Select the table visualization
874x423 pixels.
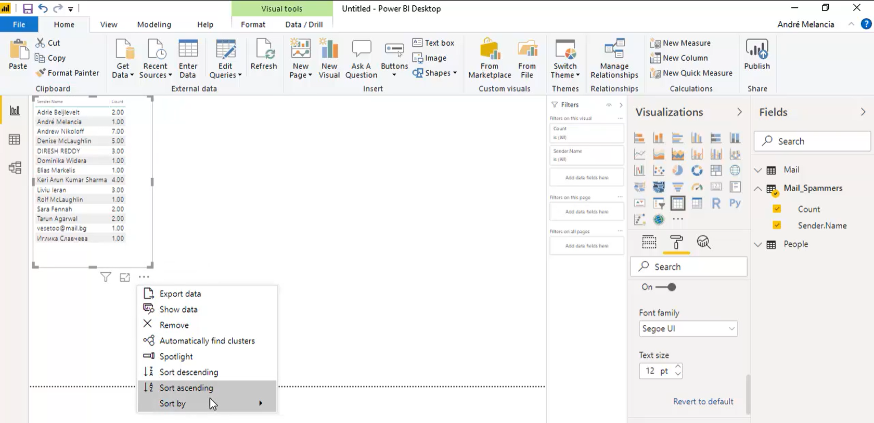click(x=677, y=203)
